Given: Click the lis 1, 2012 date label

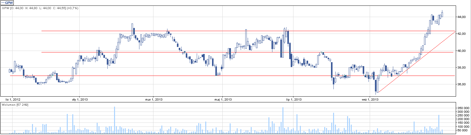Looking at the screenshot, I should click(x=13, y=99).
